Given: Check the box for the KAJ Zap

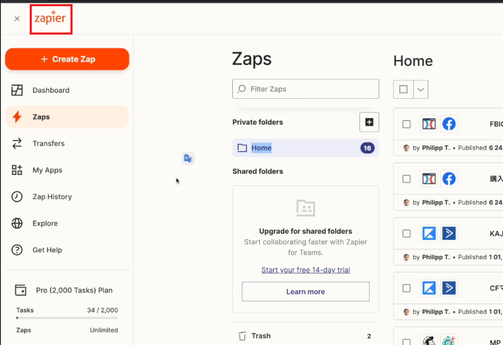Looking at the screenshot, I should pyautogui.click(x=406, y=233).
